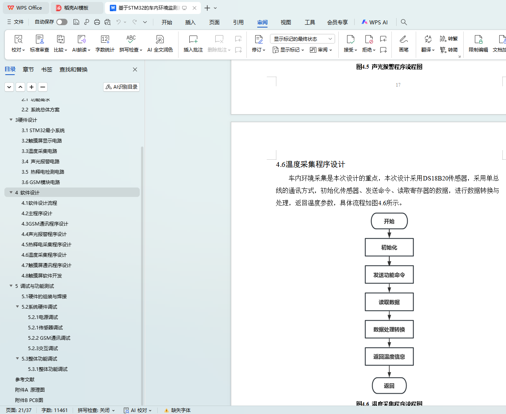Open 字数统计 word count tool

tap(105, 40)
